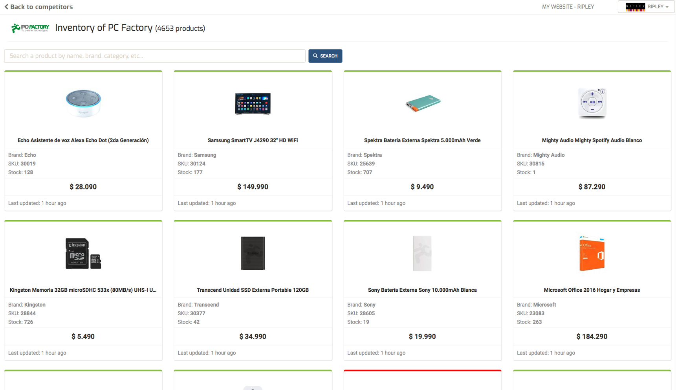Open the Kingston microSD card image
Image resolution: width=676 pixels, height=390 pixels.
83,253
